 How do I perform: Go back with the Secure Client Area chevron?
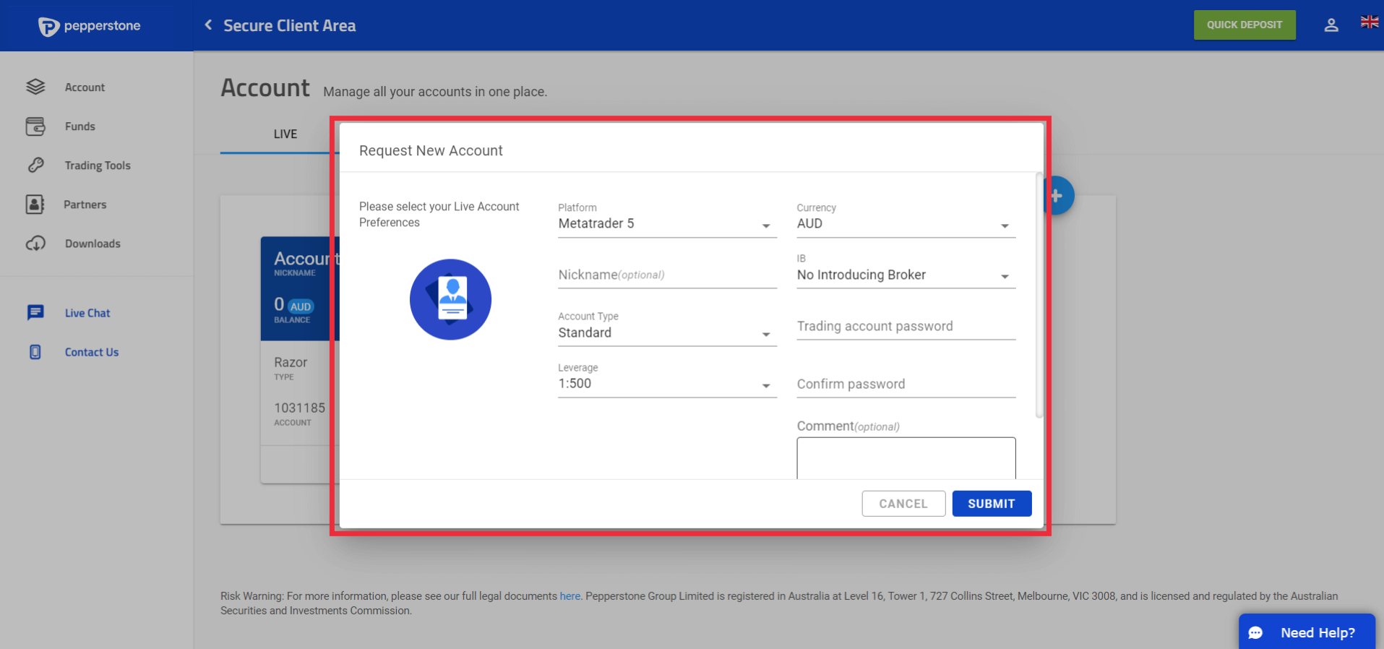208,25
